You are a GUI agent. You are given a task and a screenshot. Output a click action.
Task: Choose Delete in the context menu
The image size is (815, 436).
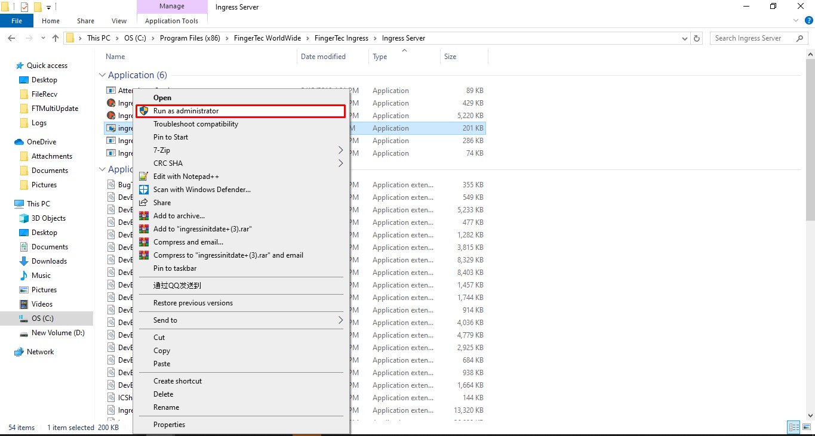pyautogui.click(x=163, y=394)
